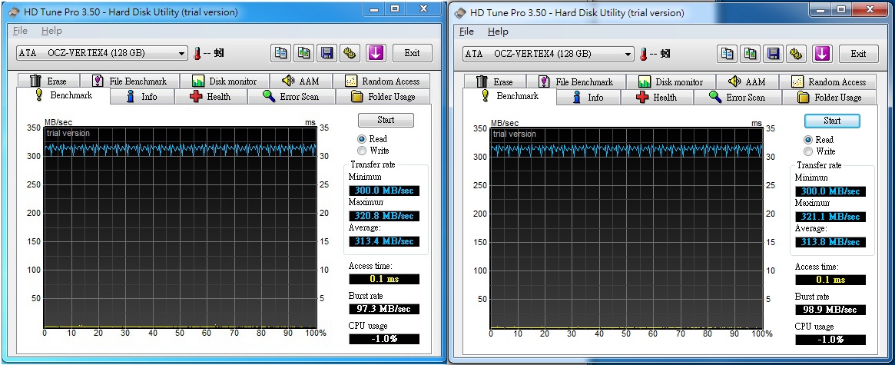Click 0.1 ms access time in right window
The height and width of the screenshot is (365, 895).
(x=830, y=280)
